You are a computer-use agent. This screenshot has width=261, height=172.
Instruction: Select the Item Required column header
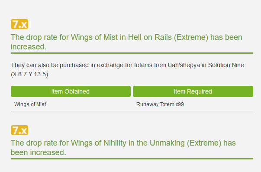[193, 91]
